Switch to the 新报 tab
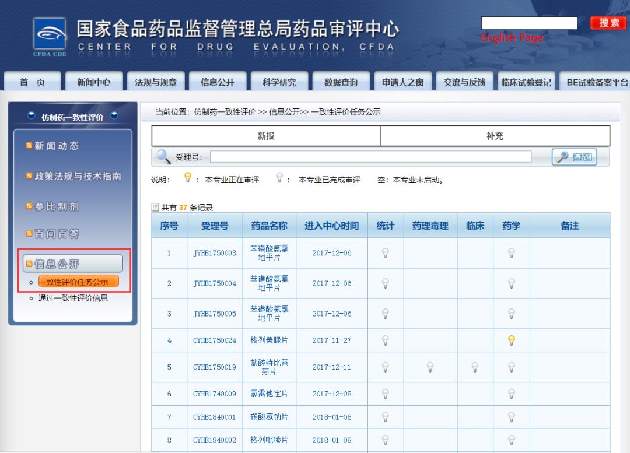 [x=266, y=136]
